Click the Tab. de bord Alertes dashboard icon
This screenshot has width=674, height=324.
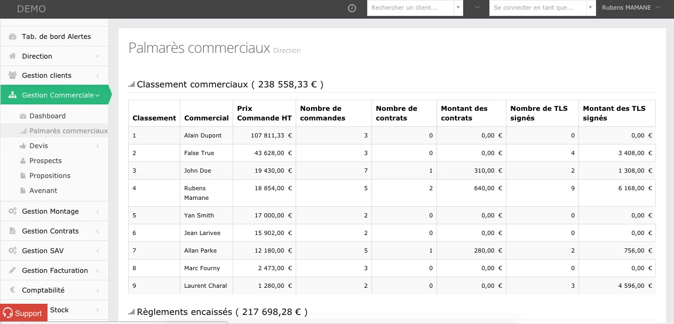click(x=13, y=37)
